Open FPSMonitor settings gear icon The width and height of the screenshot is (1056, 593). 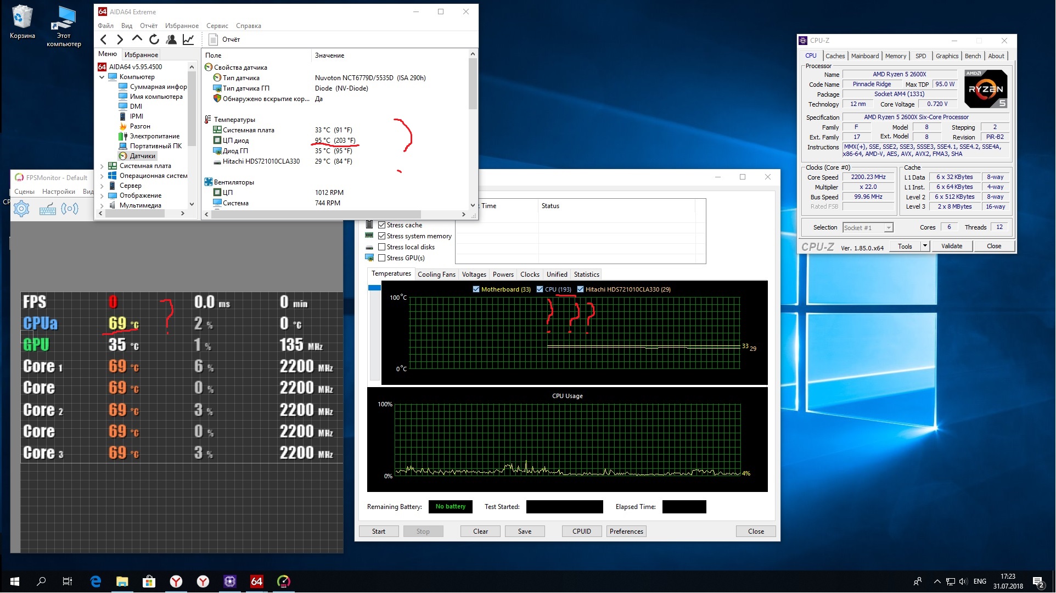click(21, 209)
